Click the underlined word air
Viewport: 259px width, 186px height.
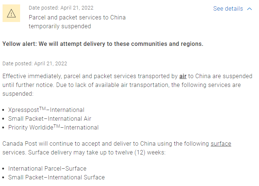pyautogui.click(x=183, y=76)
